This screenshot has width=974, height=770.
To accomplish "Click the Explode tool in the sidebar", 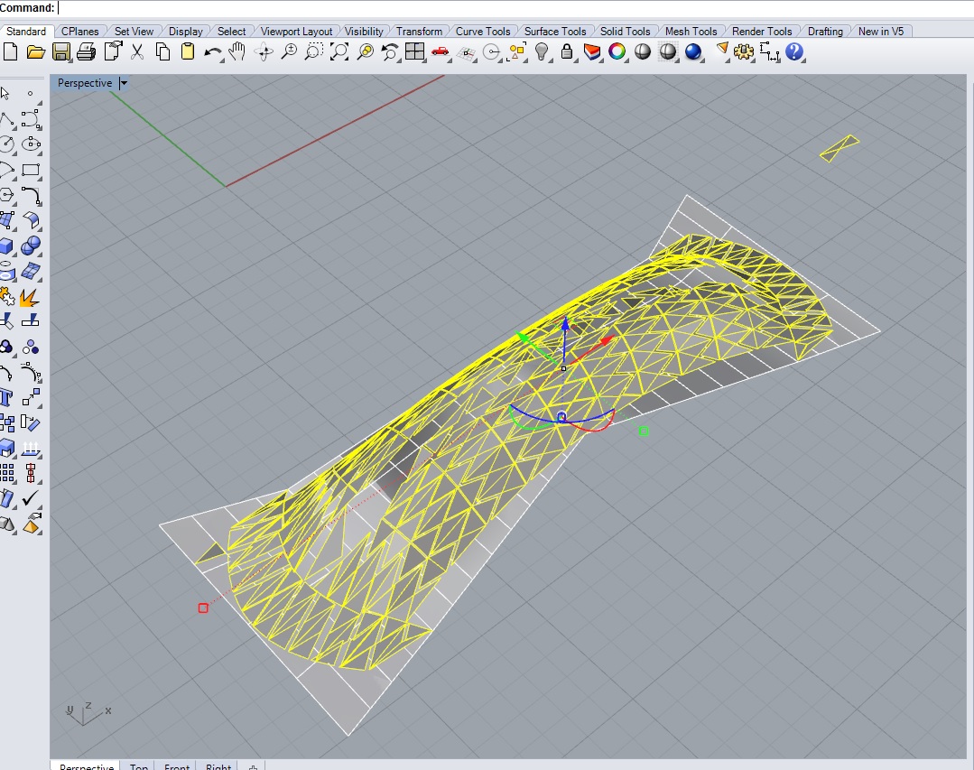I will [31, 296].
